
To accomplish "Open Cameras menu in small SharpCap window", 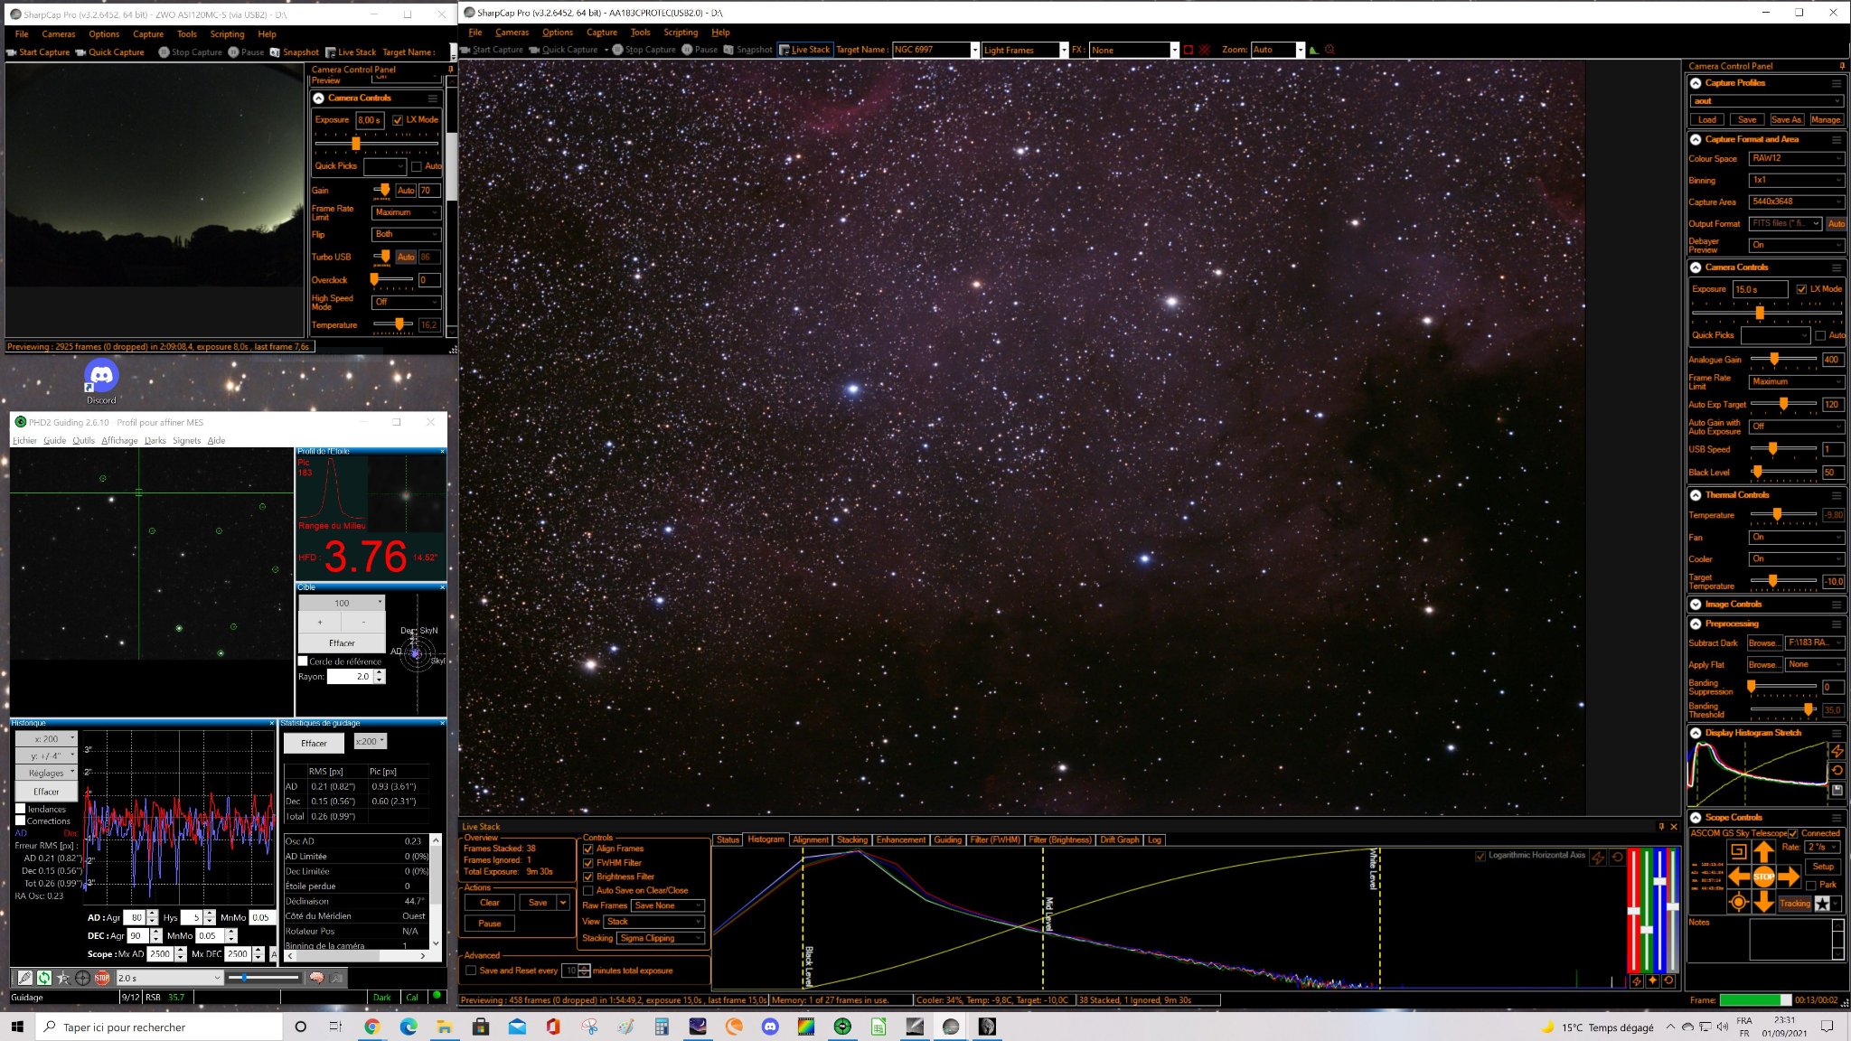I will pos(59,34).
